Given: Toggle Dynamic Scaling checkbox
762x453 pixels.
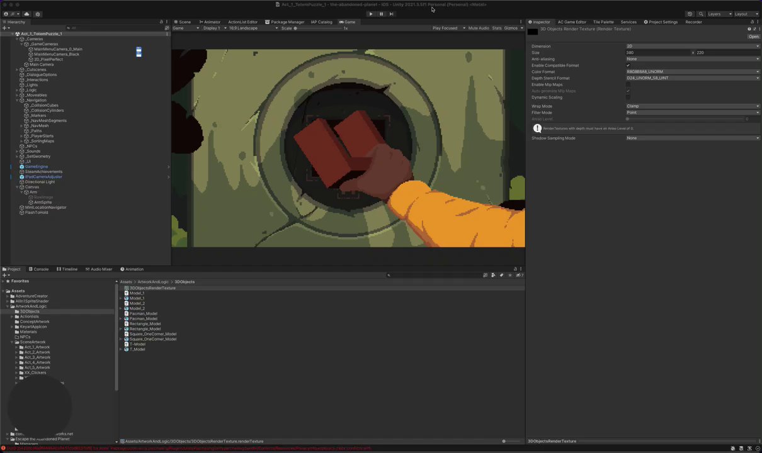Looking at the screenshot, I should 628,97.
